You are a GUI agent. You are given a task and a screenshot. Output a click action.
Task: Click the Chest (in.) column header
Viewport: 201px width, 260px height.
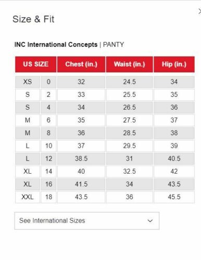[x=81, y=64]
